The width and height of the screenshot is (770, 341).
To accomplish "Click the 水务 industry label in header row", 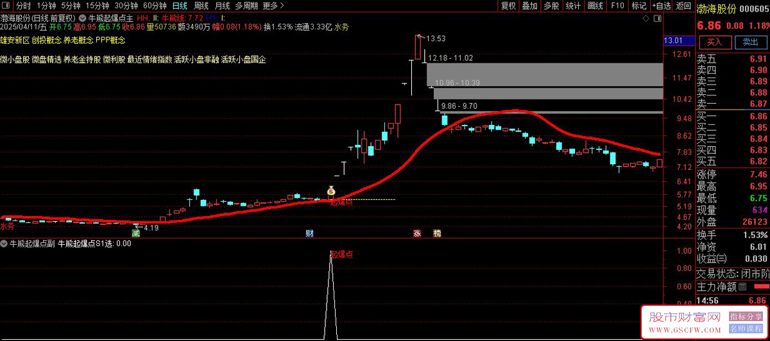I will pyautogui.click(x=341, y=28).
